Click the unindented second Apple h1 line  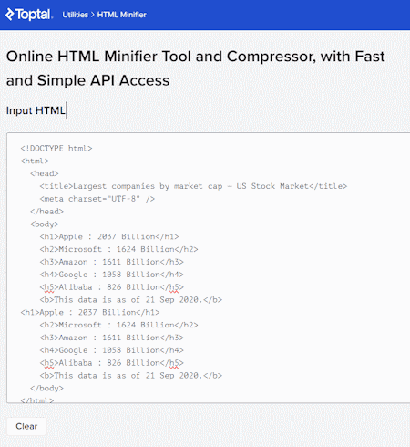pos(90,312)
